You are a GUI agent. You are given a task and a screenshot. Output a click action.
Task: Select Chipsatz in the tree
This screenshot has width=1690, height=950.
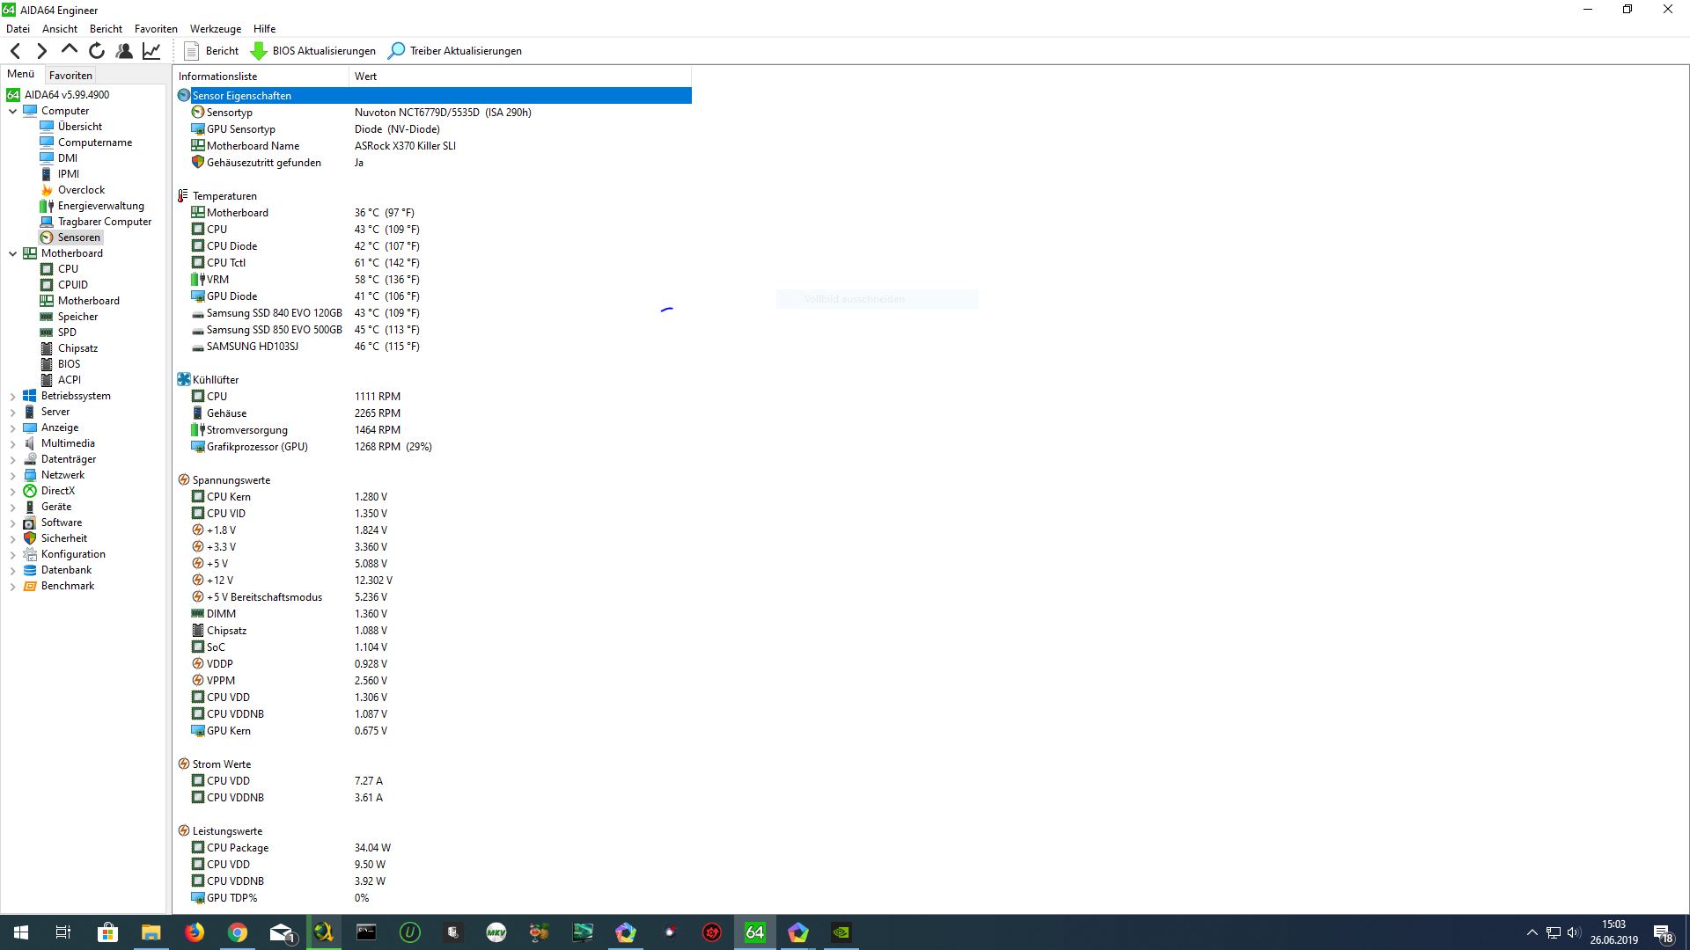pyautogui.click(x=77, y=348)
